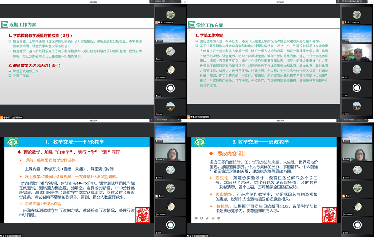Click the 肖慧娟的屏幕共享 label in the bottom-left window

[x=12, y=235]
